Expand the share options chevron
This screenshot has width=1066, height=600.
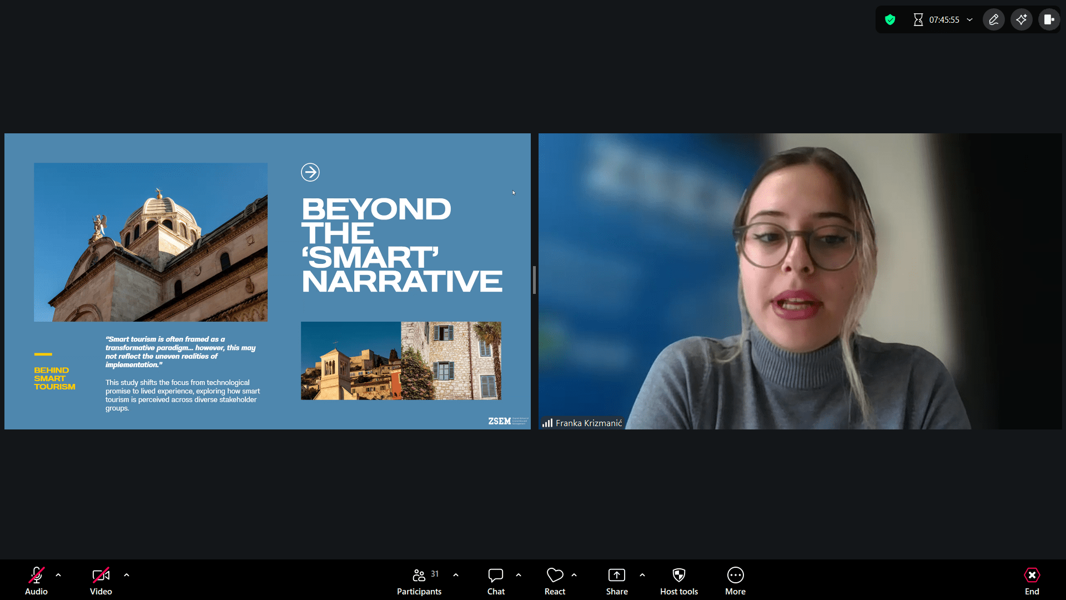coord(642,575)
